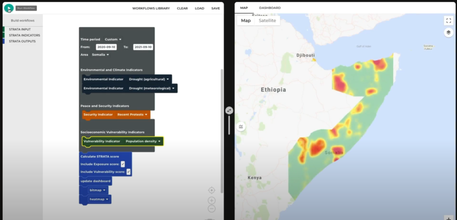This screenshot has width=457, height=220.
Task: Toggle map fullscreen view icon
Action: coord(448,21)
